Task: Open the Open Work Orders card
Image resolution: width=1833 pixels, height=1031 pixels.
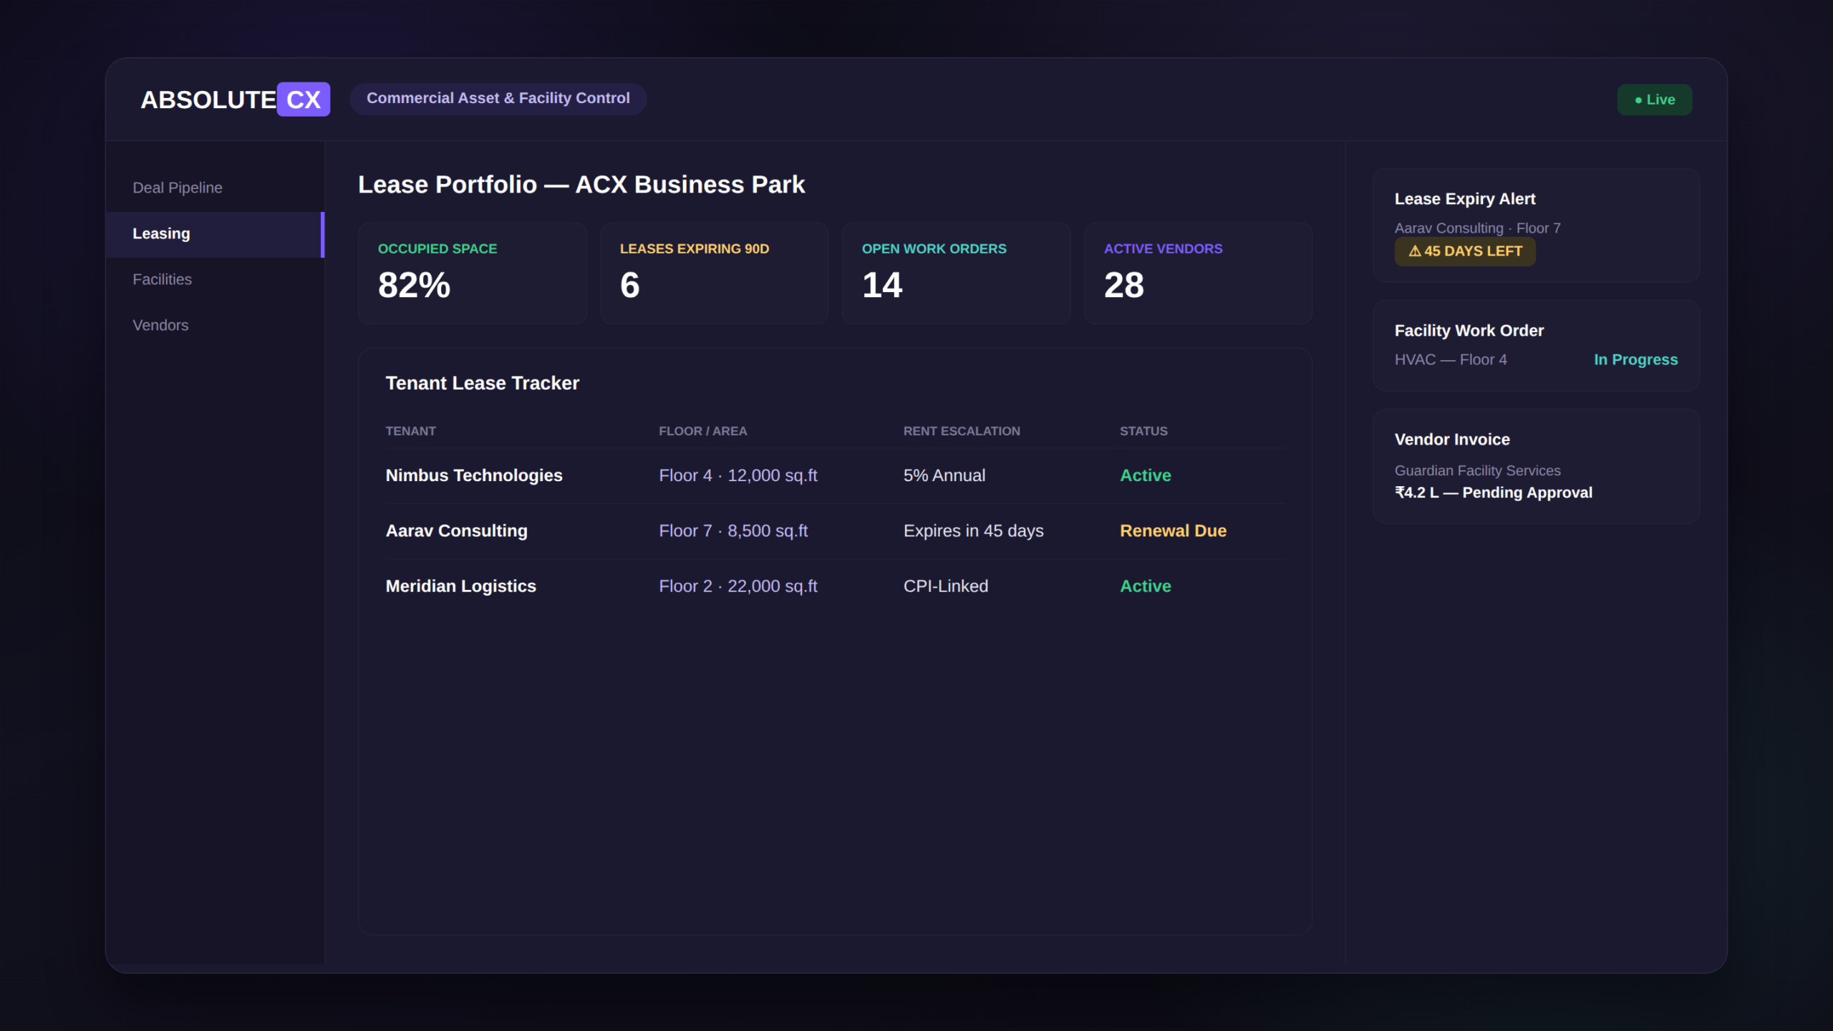Action: (x=957, y=274)
